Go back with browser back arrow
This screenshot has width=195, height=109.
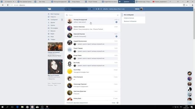(3, 5)
